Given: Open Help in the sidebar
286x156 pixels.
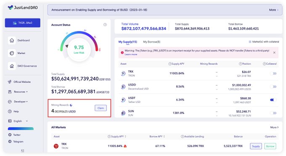Looking at the screenshot, I should tap(16, 111).
